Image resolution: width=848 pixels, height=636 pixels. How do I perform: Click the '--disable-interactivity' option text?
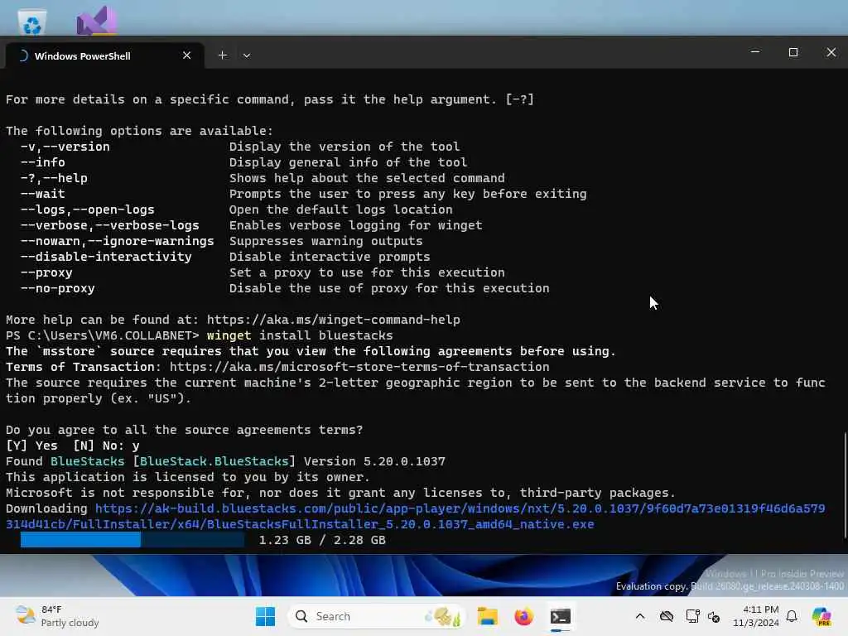(x=106, y=257)
